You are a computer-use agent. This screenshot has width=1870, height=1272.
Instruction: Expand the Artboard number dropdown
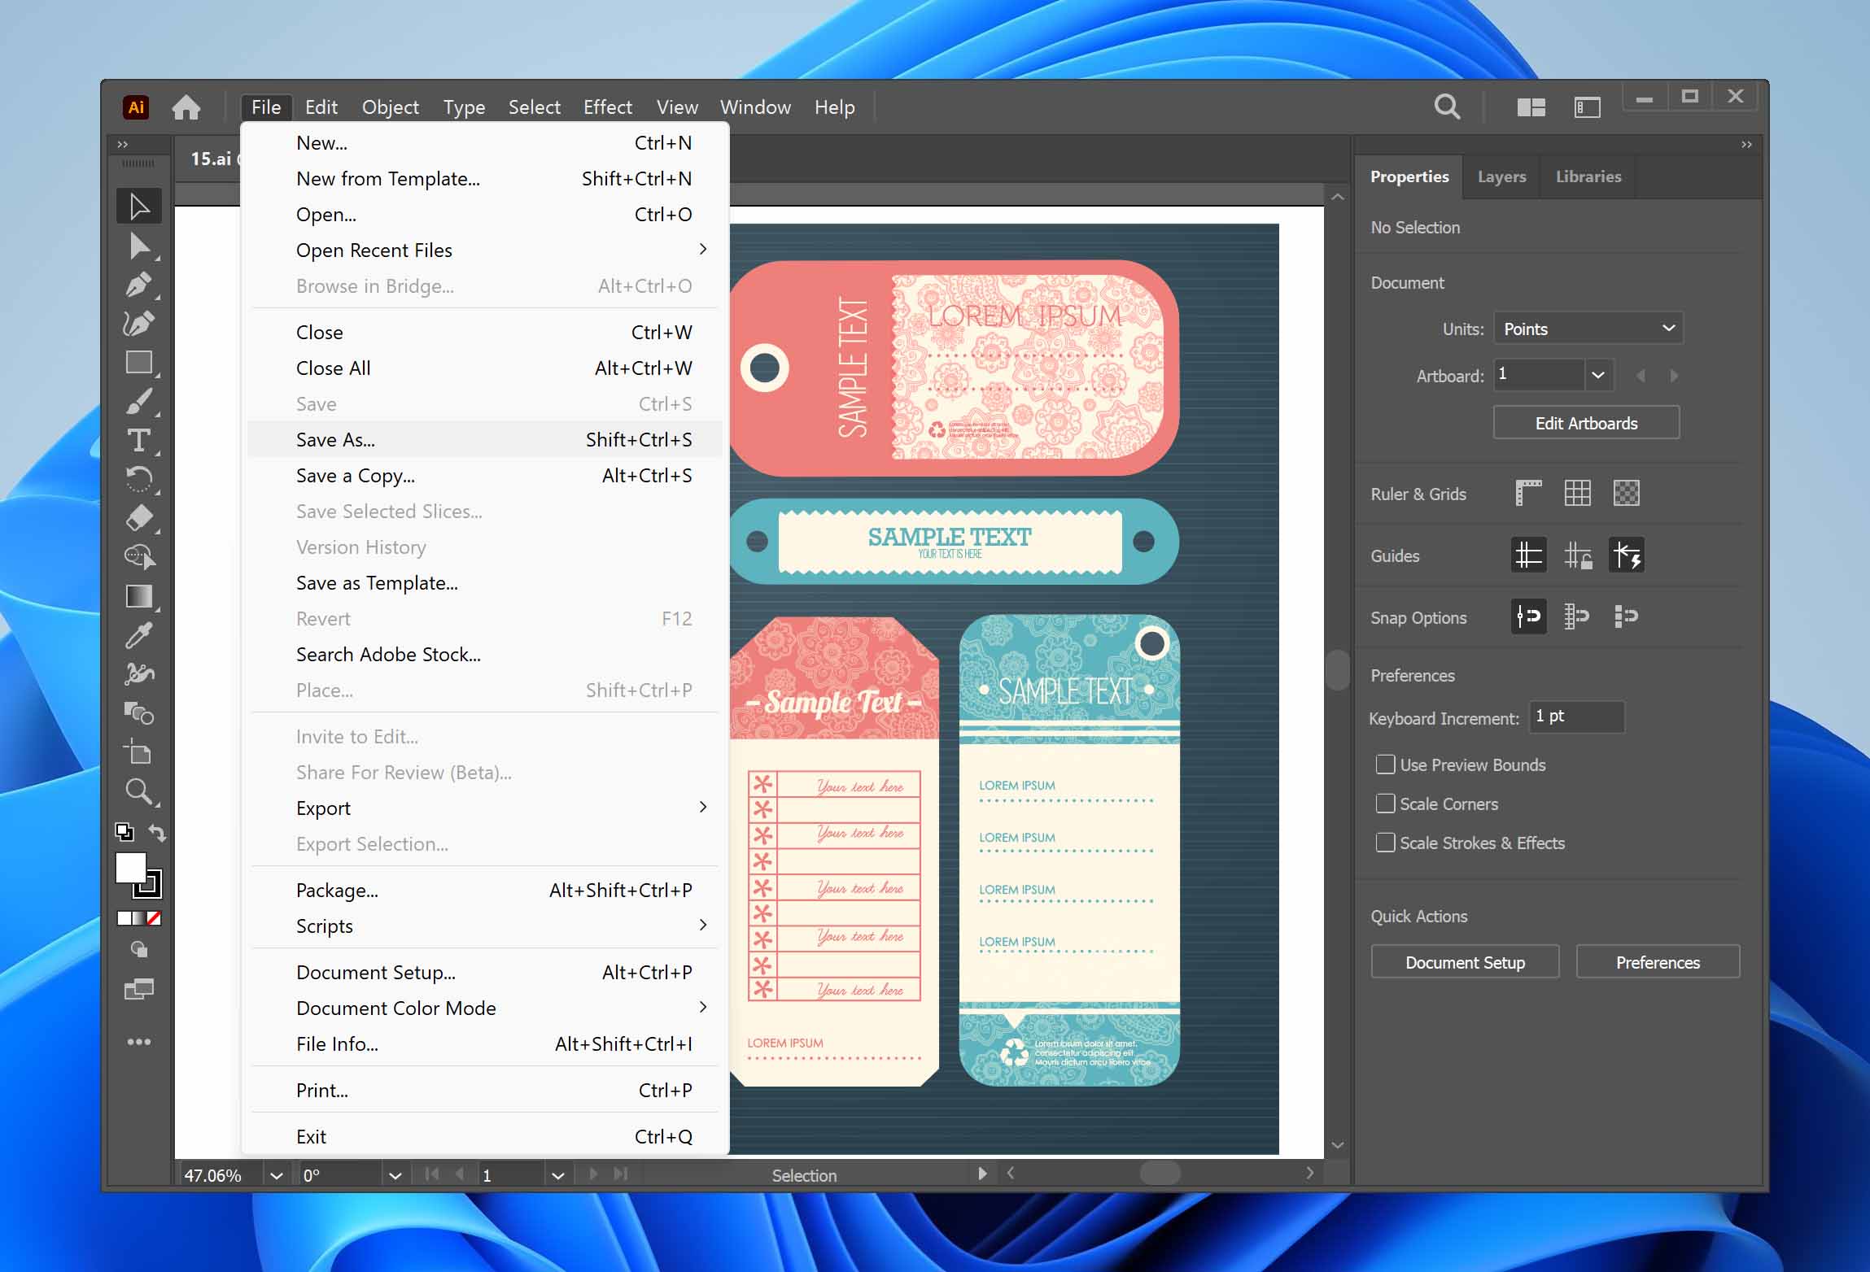(x=1597, y=375)
